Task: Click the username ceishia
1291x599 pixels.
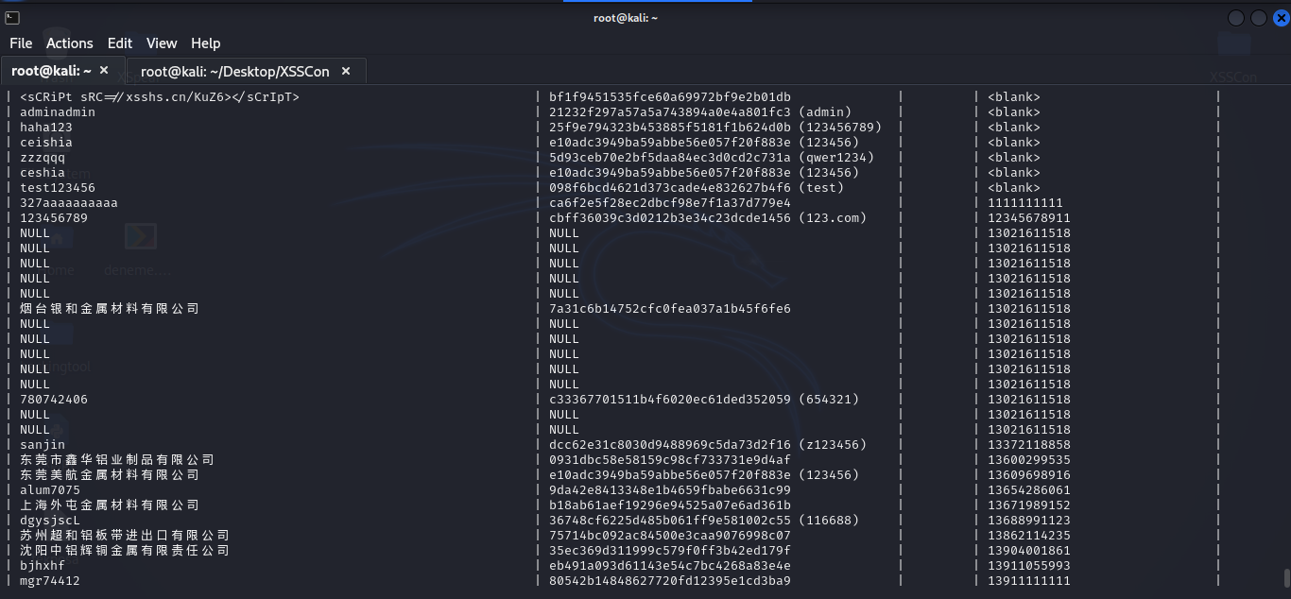Action: point(46,143)
